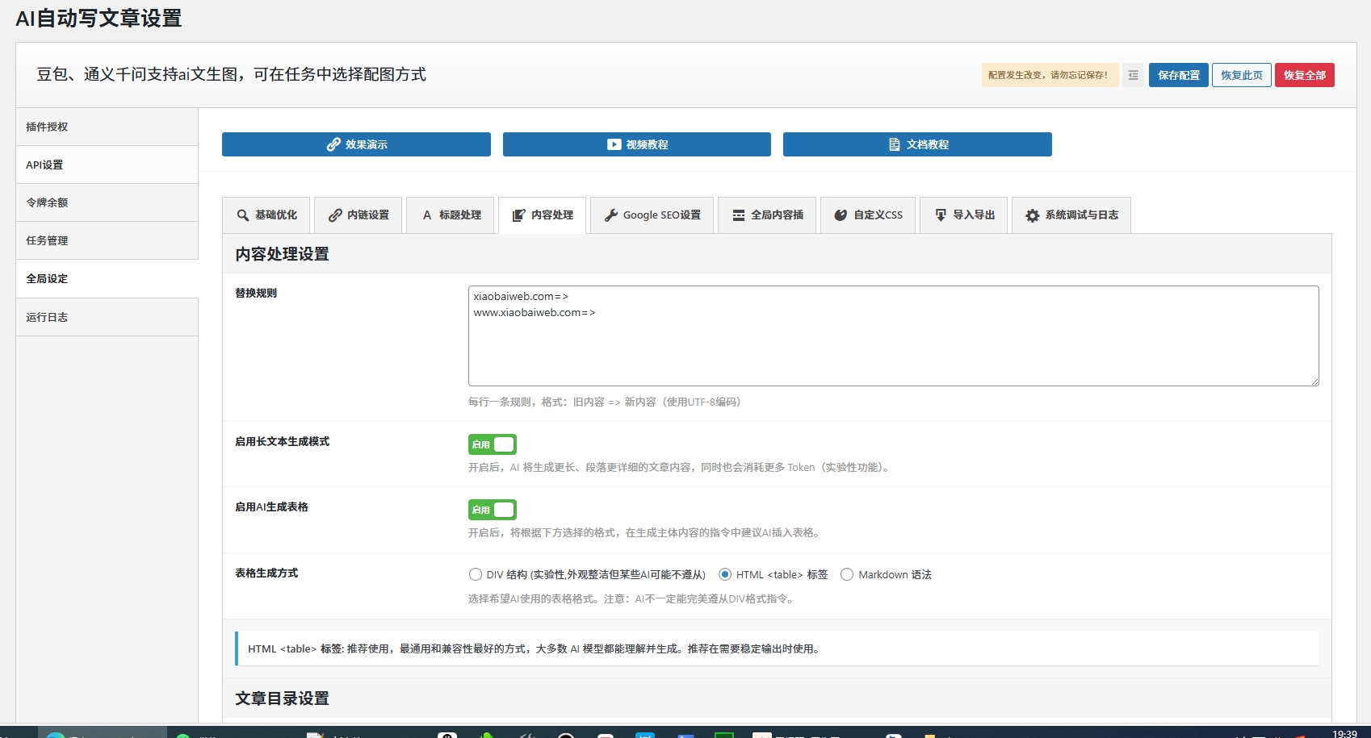Disable the 启用长文本生成模式 toggle

[492, 444]
